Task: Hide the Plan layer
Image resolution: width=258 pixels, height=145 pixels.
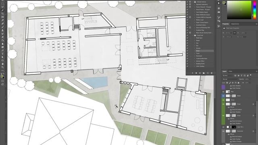Action: coord(223,92)
